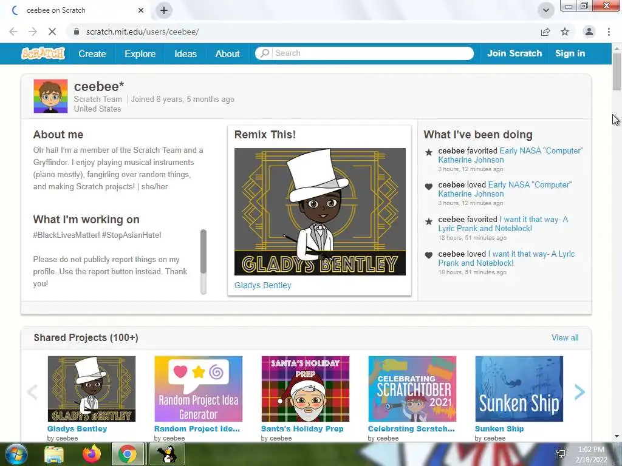Image resolution: width=622 pixels, height=466 pixels.
Task: Open Celebrating Scratchtober 2021 project thumbnail
Action: click(412, 389)
